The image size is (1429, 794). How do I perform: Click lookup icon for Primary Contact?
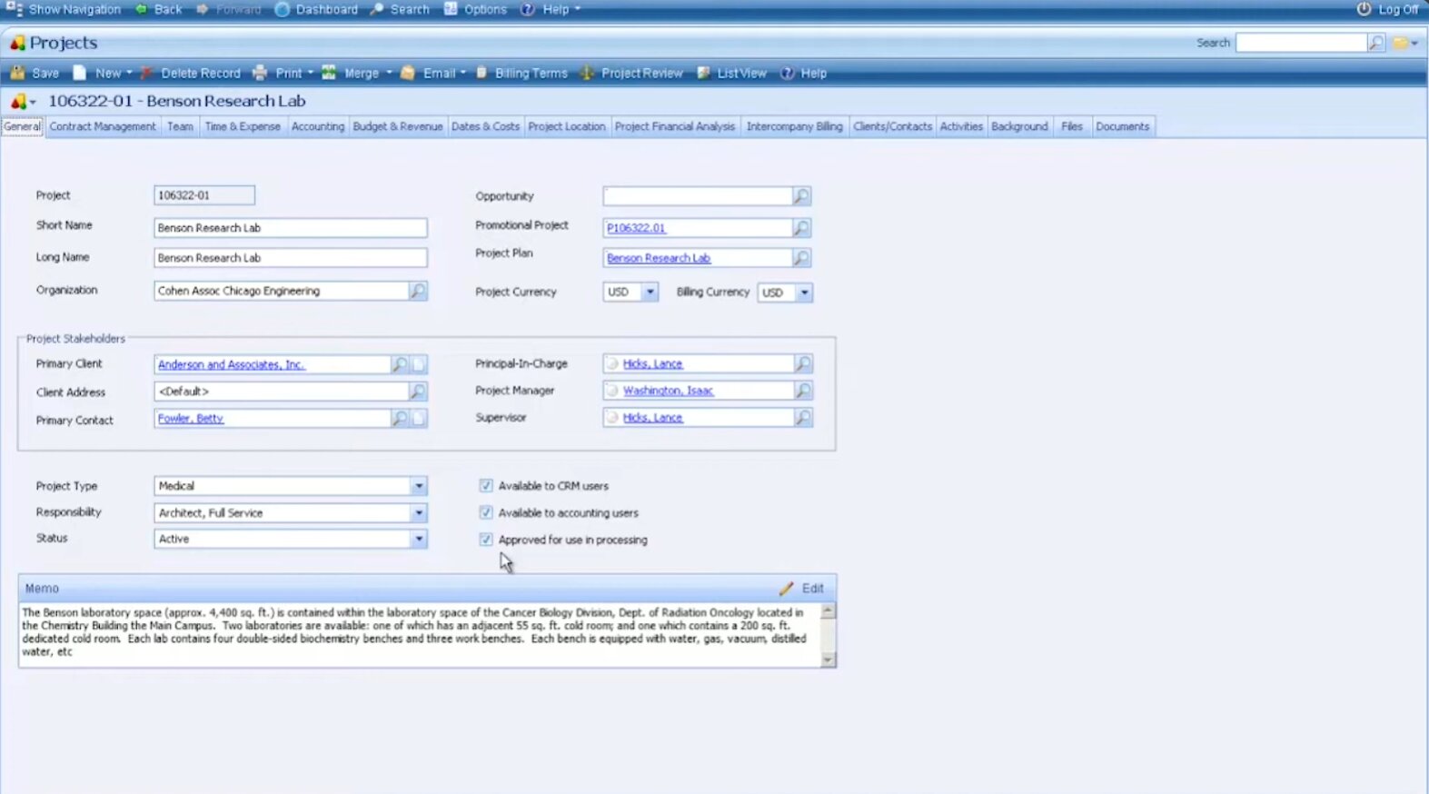400,419
